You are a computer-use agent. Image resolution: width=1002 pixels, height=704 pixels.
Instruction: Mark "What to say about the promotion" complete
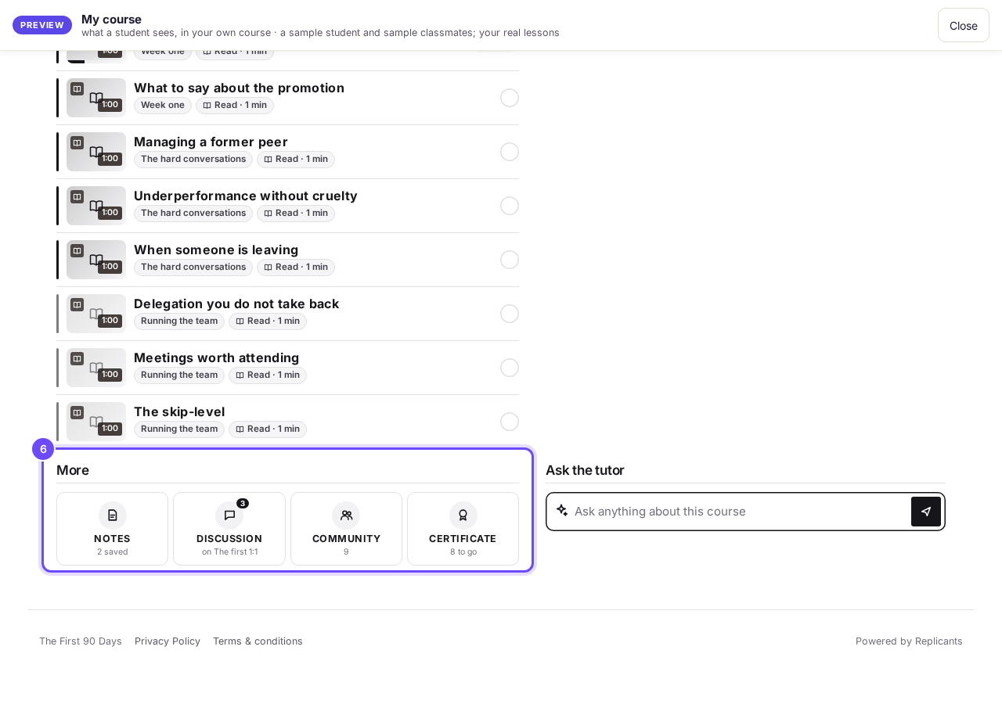click(510, 98)
